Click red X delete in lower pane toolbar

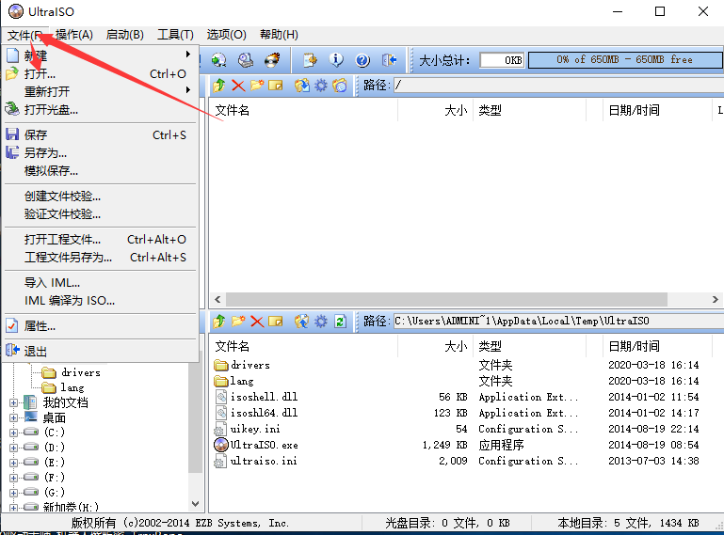point(257,321)
